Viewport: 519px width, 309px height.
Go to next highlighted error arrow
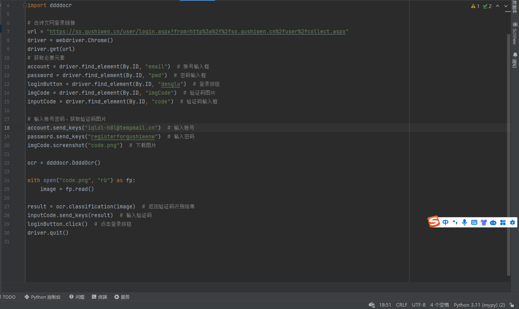(x=506, y=6)
